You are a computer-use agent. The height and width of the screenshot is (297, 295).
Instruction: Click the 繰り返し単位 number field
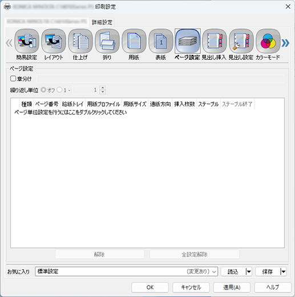pyautogui.click(x=86, y=90)
